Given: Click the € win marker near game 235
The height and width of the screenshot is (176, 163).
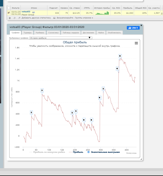Looking at the screenshot, I should pos(84,120).
